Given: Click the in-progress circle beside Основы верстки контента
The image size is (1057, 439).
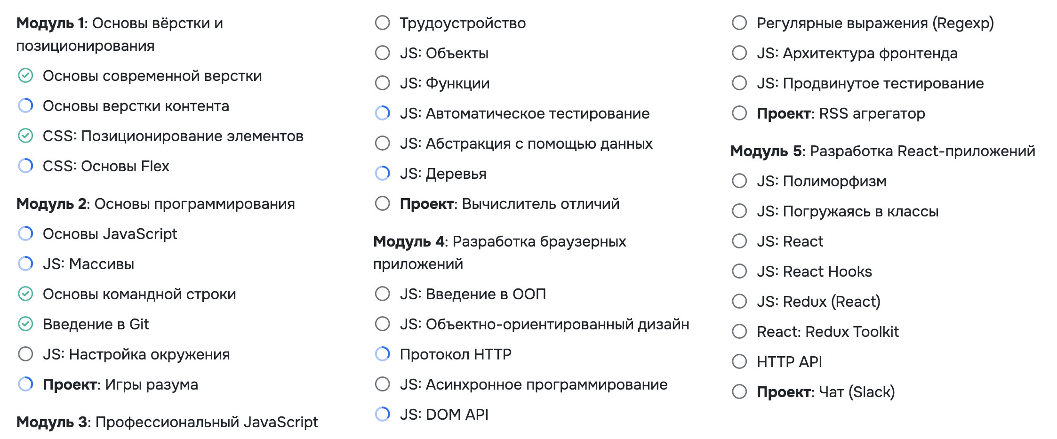Looking at the screenshot, I should tap(25, 106).
